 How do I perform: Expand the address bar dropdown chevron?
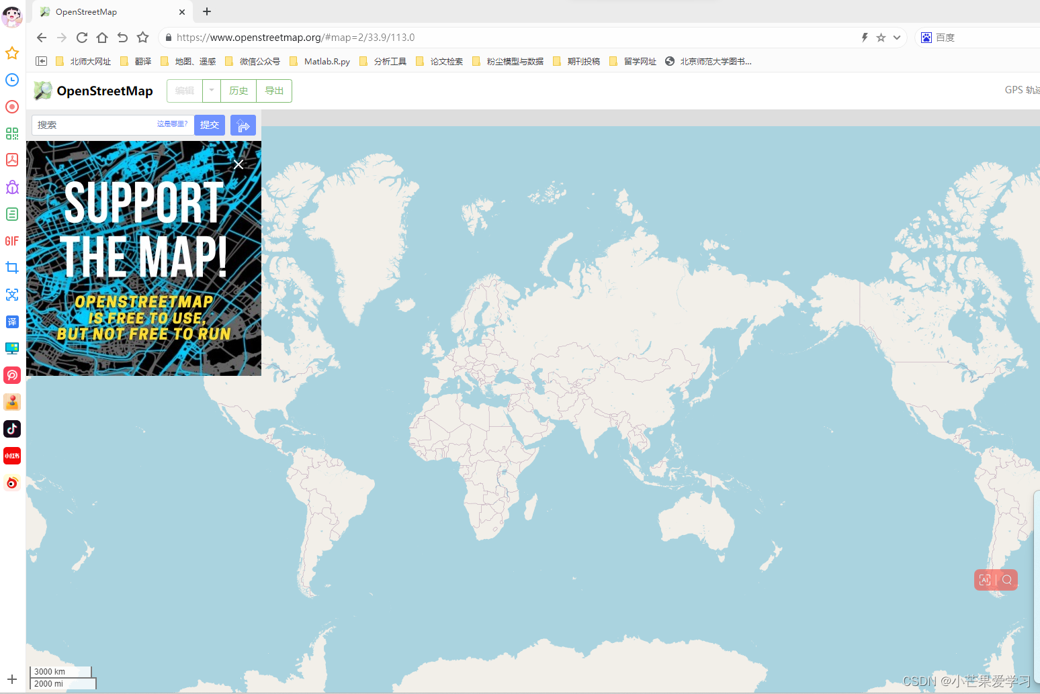(897, 38)
